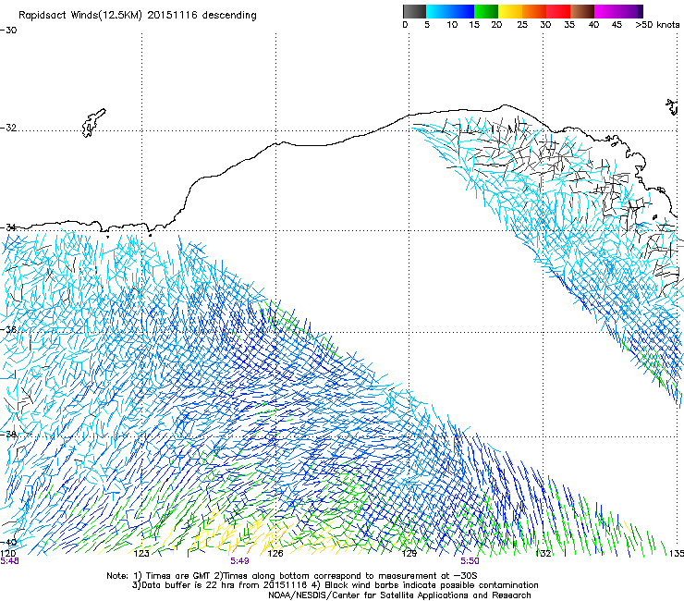Click the orange 25-30 knots legend swatch
Screen dimensions: 684x601
(534, 11)
